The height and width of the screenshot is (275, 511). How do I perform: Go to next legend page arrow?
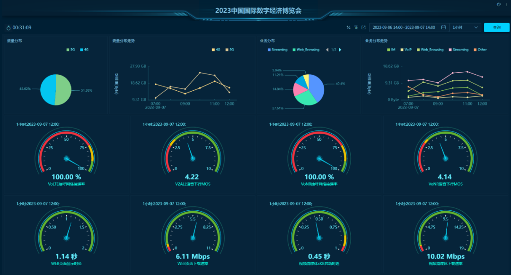[340, 50]
